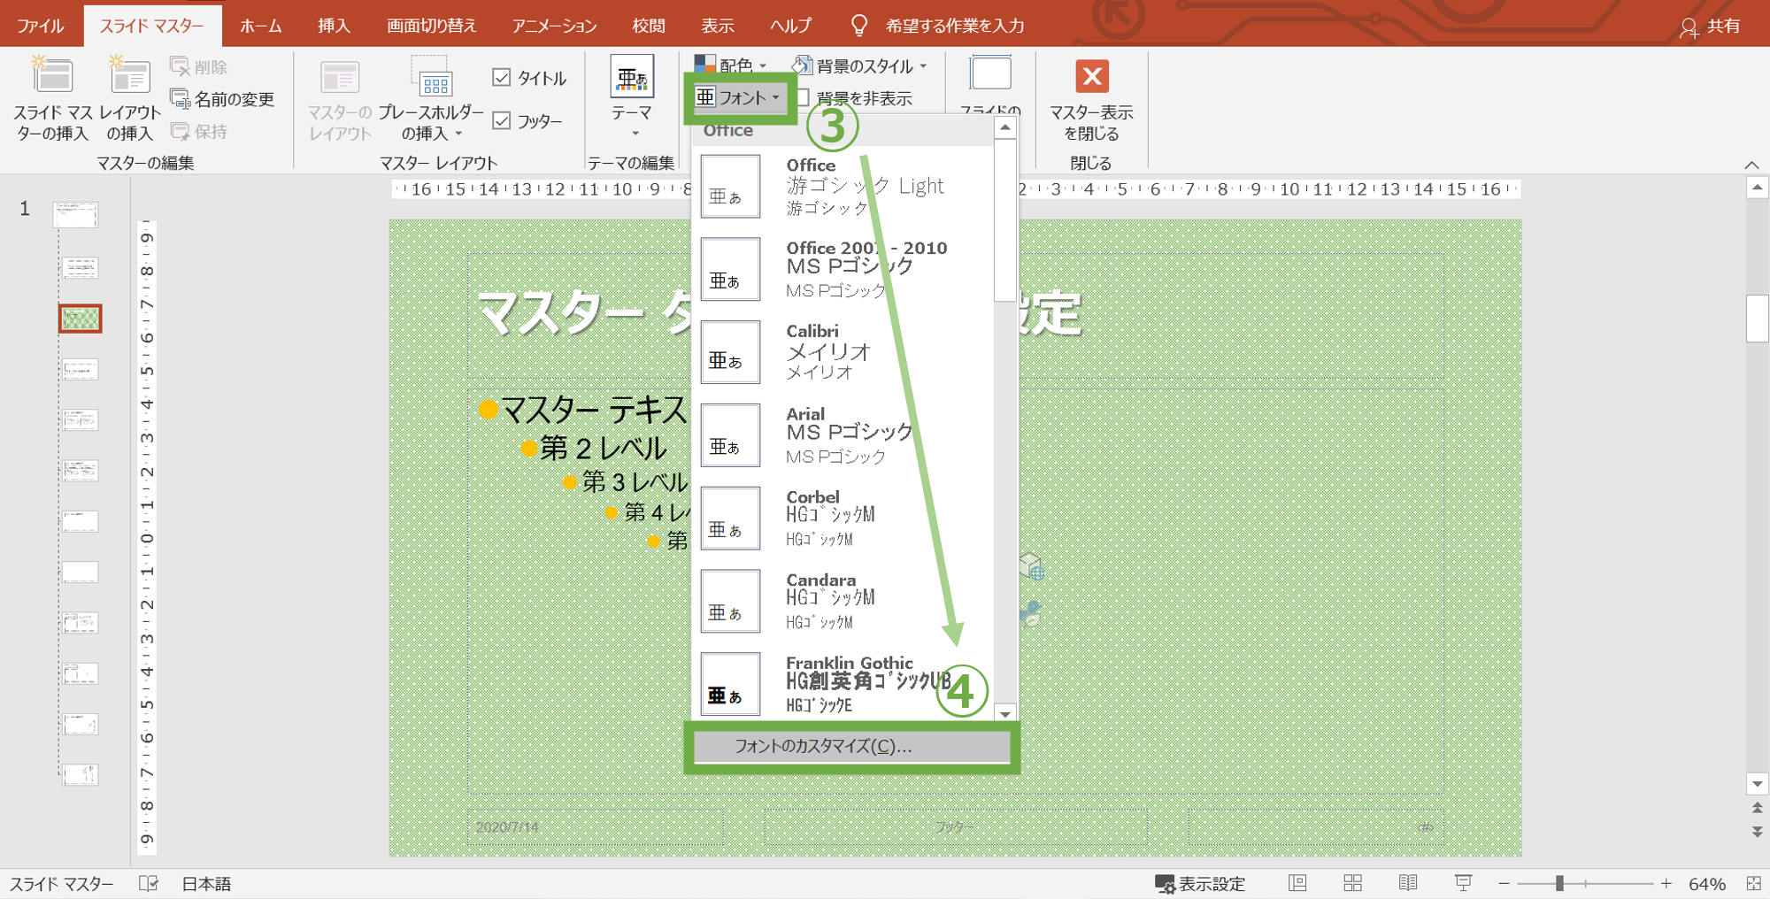Open the 背景のスタイル dropdown
This screenshot has height=899, width=1770.
coord(860,65)
